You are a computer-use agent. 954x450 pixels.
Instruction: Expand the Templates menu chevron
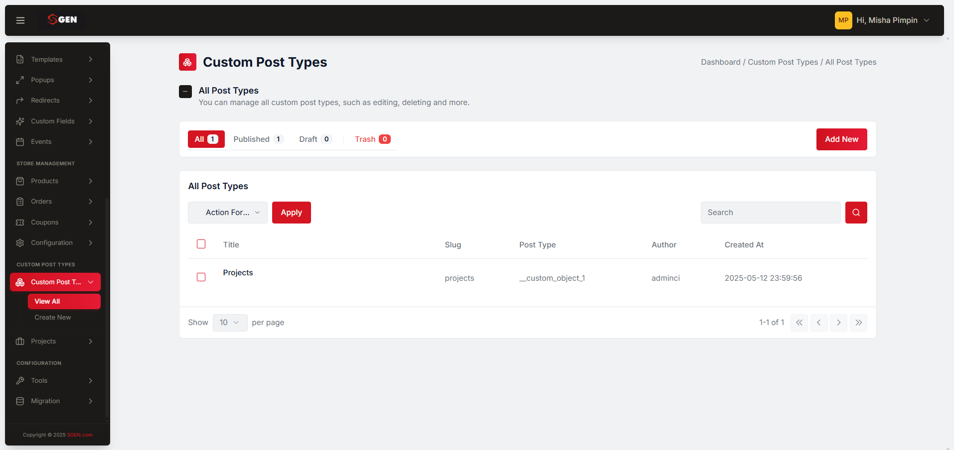pyautogui.click(x=91, y=59)
